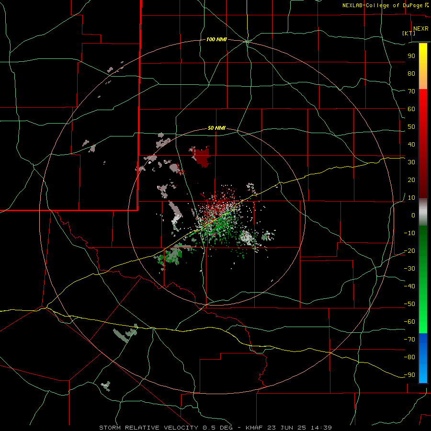Click the positive 60 scale value

pyautogui.click(x=411, y=109)
